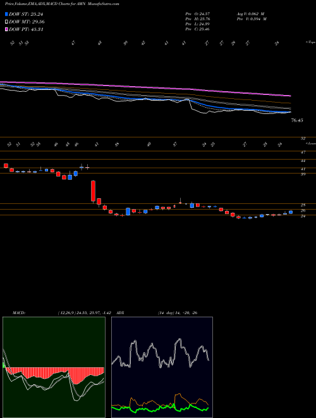
Task: Click inside the green MACD histogram panel
Action: coord(54,367)
